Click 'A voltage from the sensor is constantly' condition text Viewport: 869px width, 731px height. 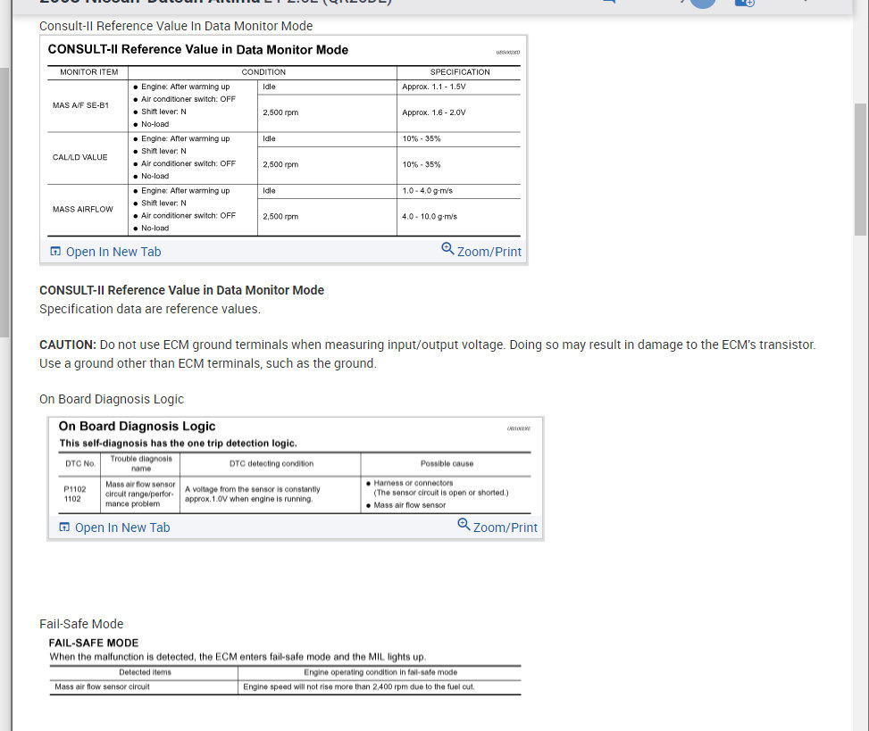coord(252,489)
